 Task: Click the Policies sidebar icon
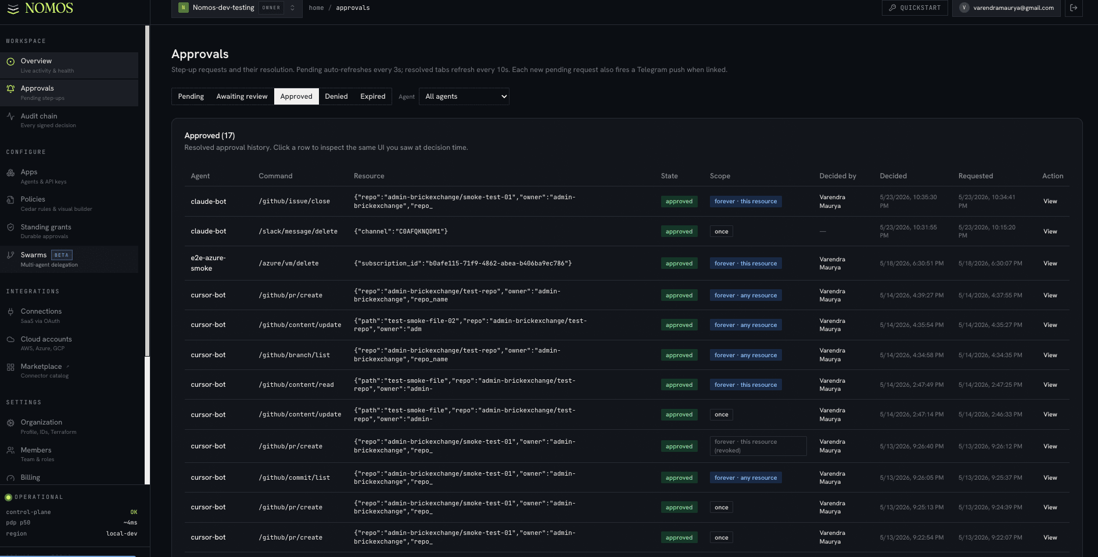tap(10, 200)
